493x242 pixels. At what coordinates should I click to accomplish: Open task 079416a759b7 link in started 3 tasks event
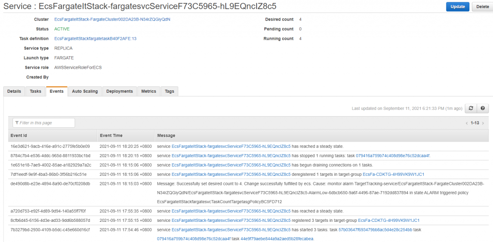pos(194,239)
